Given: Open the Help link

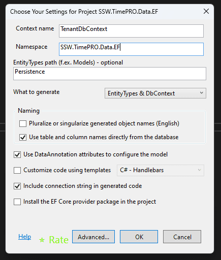Looking at the screenshot, I should pos(25,237).
